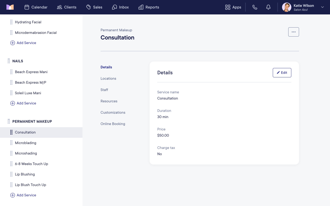Switch to the Details tab
Screen dimensions: 330x206
(x=106, y=67)
